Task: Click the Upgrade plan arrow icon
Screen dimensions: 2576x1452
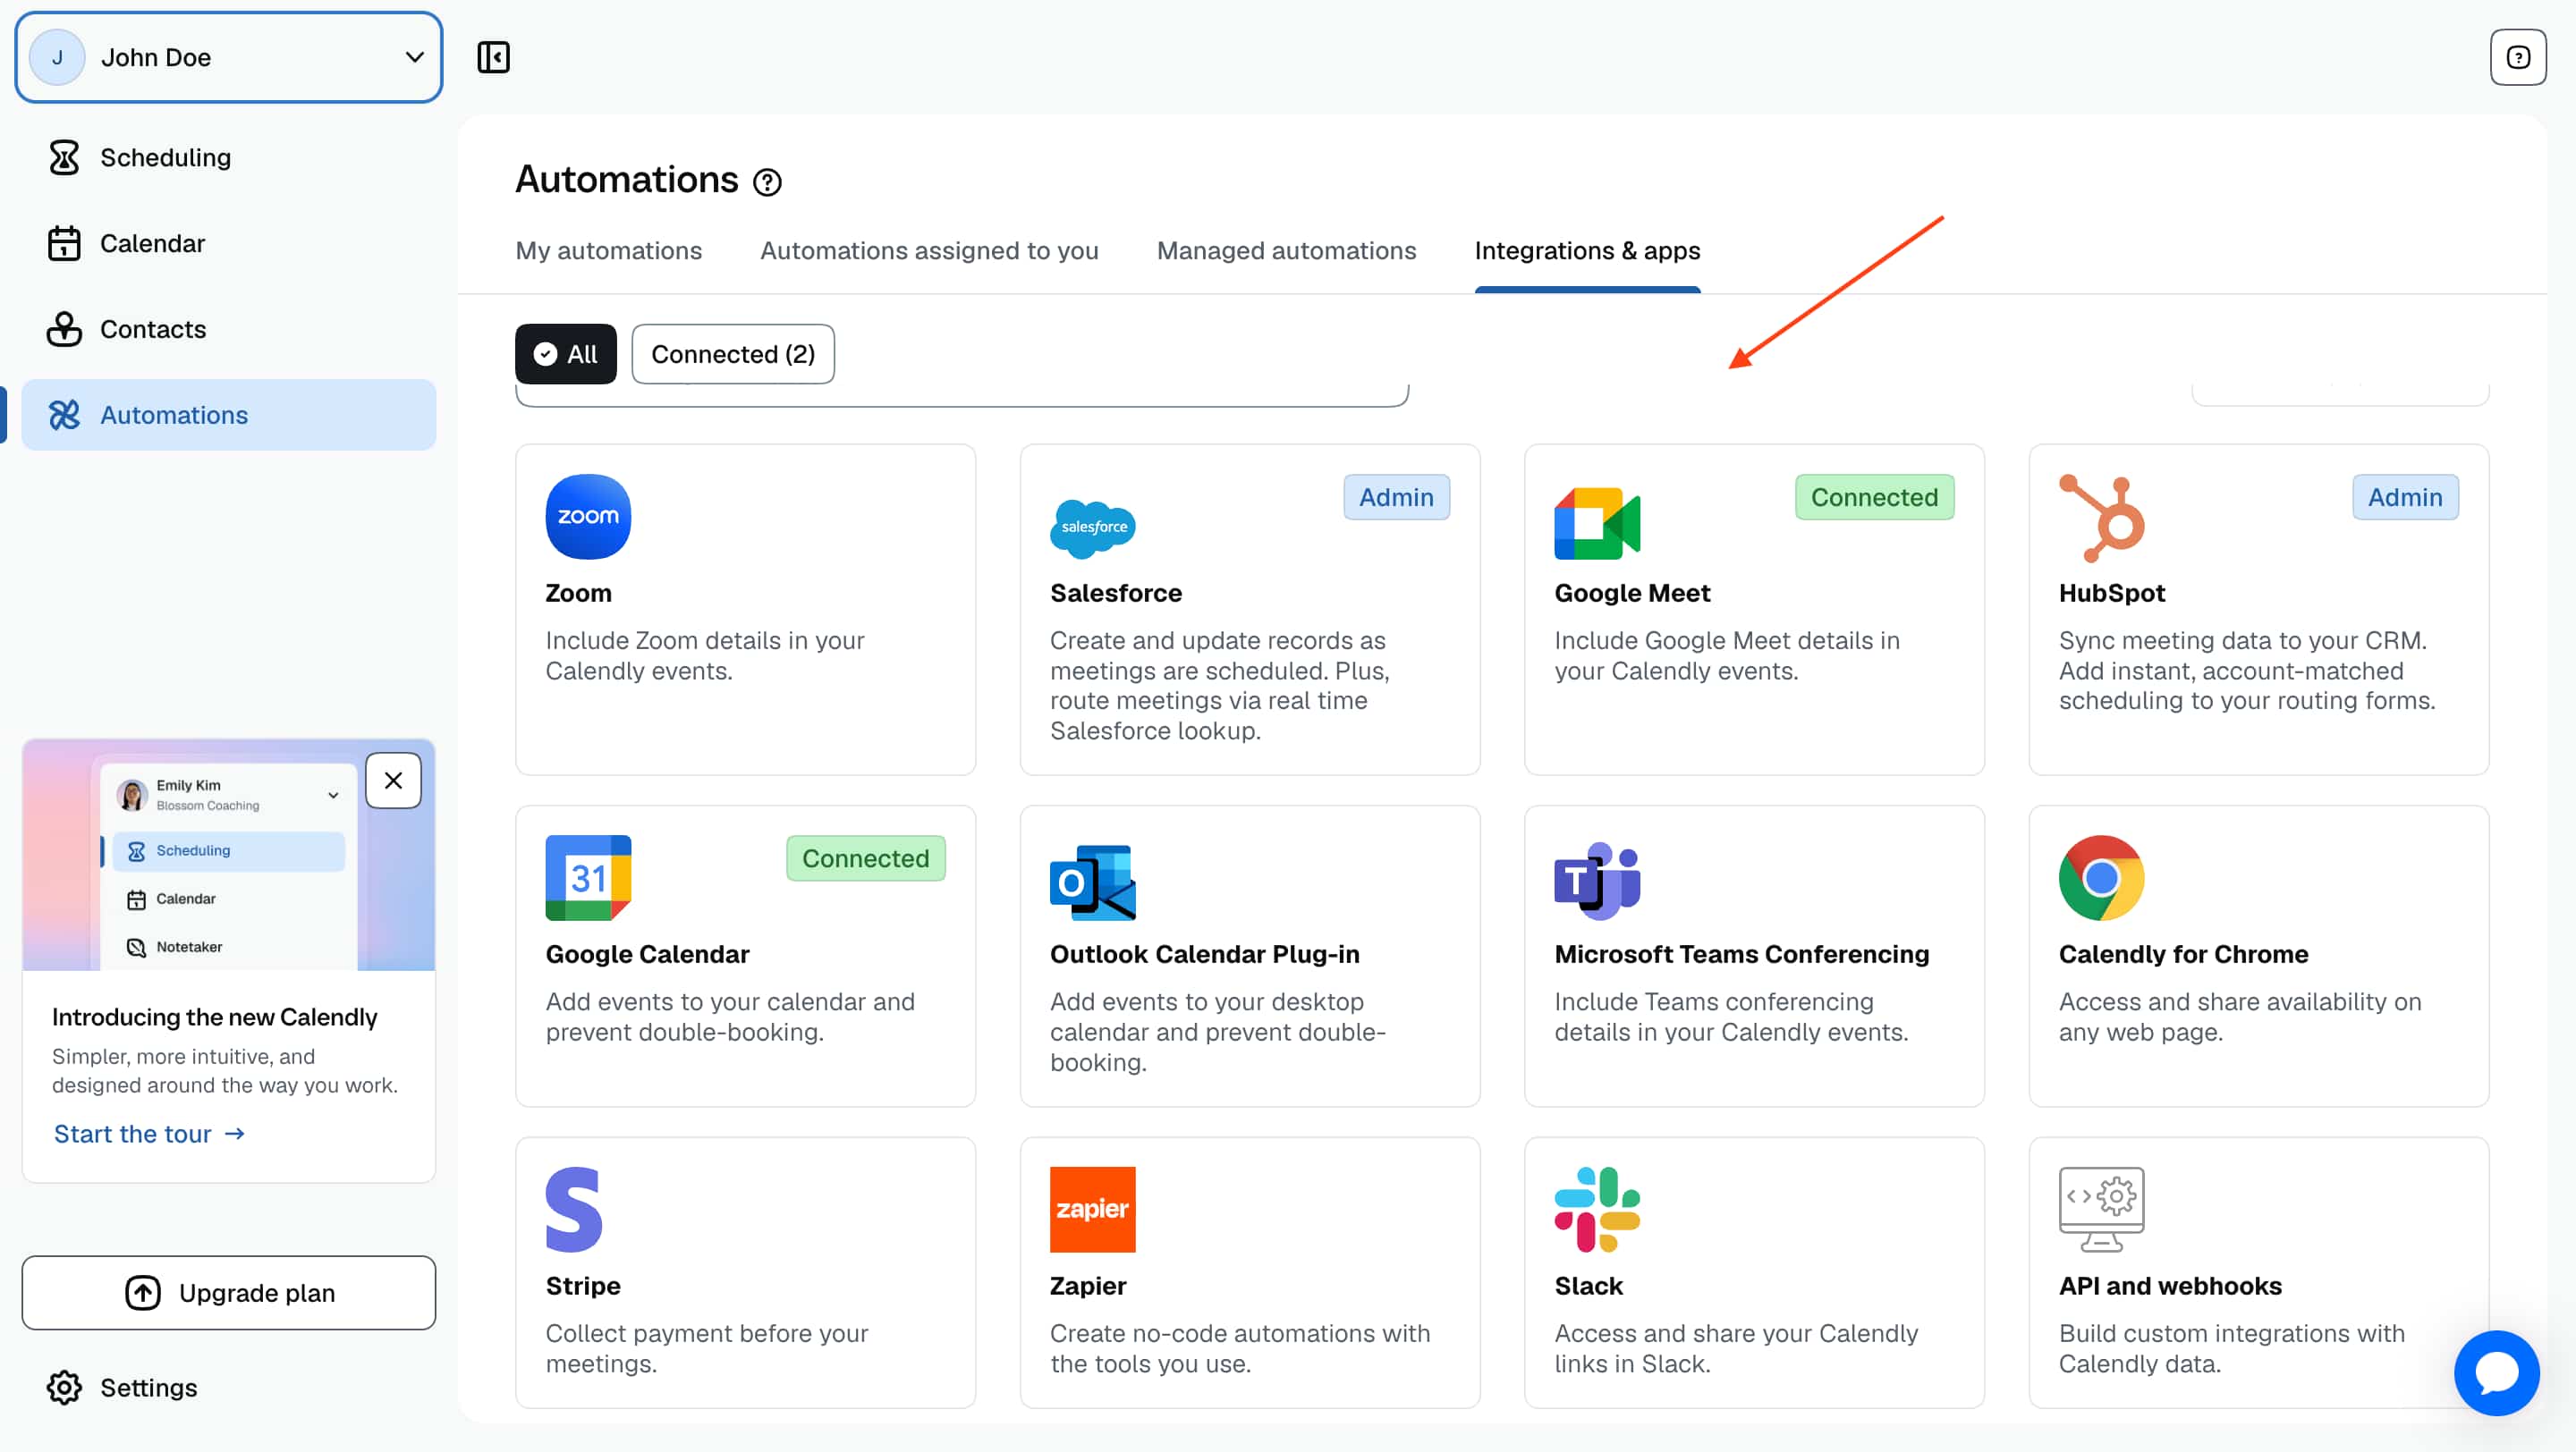Action: 142,1292
